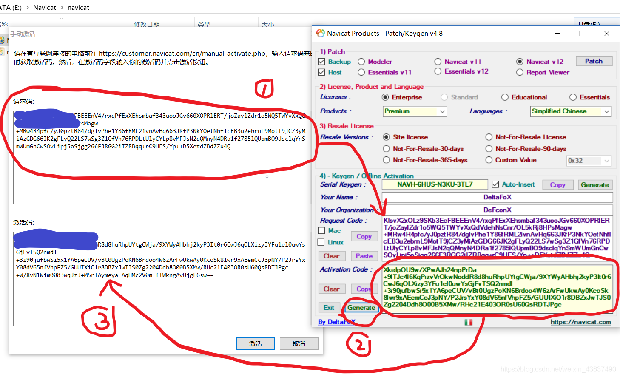This screenshot has height=377, width=620.
Task: Click lowercase navicat in Explorer breadcrumb
Action: [x=78, y=8]
